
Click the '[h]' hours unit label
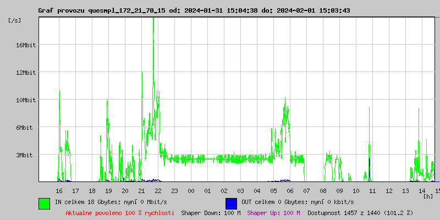tap(428, 196)
